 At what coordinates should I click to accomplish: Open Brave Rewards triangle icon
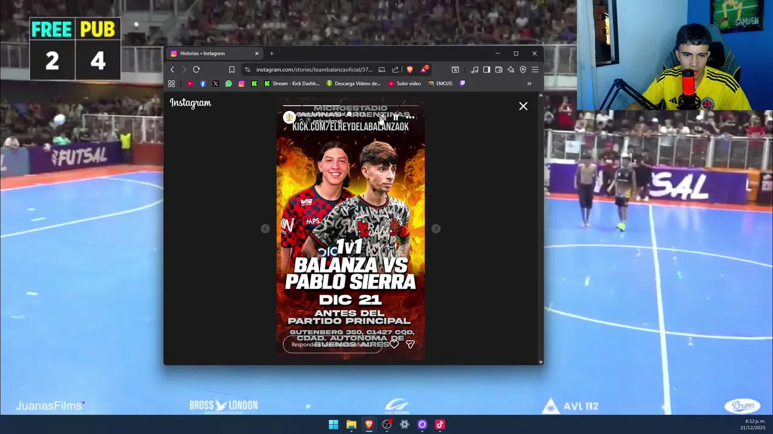tap(424, 69)
